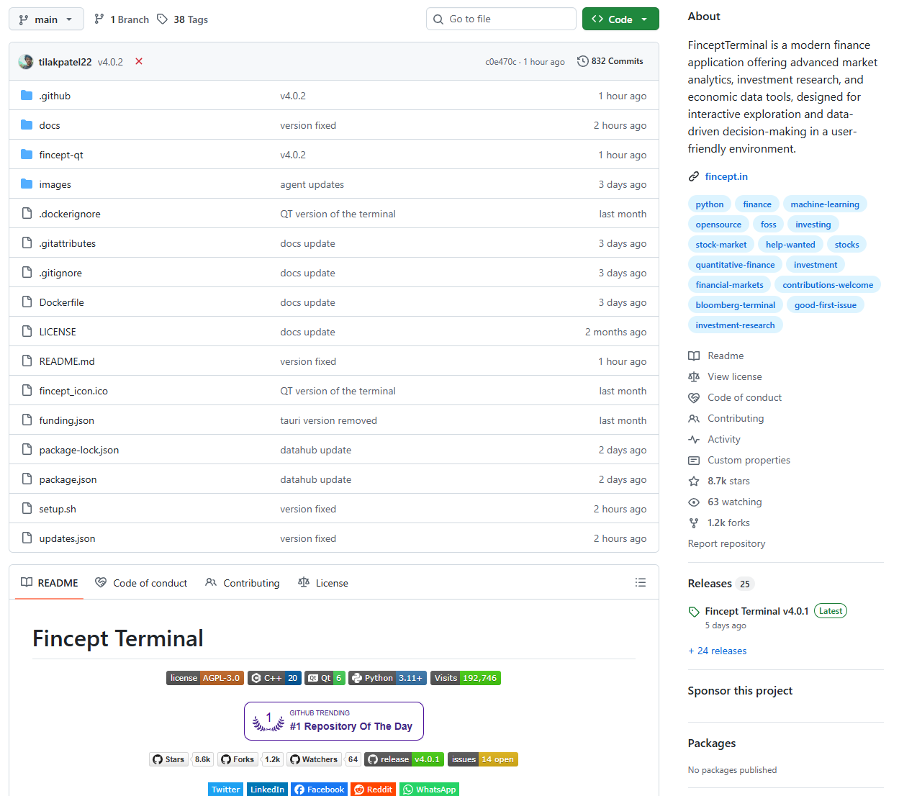Select the python topic tag
899x796 pixels.
pyautogui.click(x=710, y=204)
